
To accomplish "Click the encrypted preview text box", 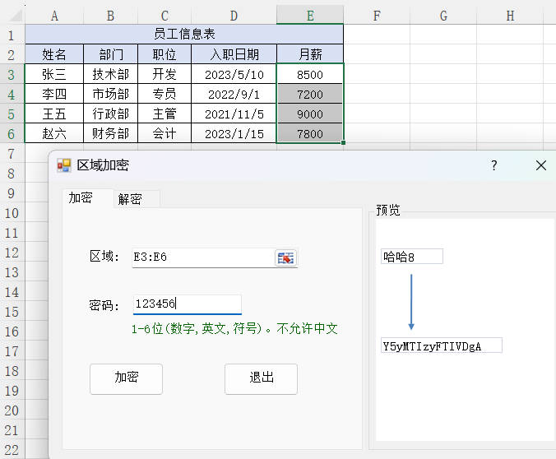I will click(442, 345).
